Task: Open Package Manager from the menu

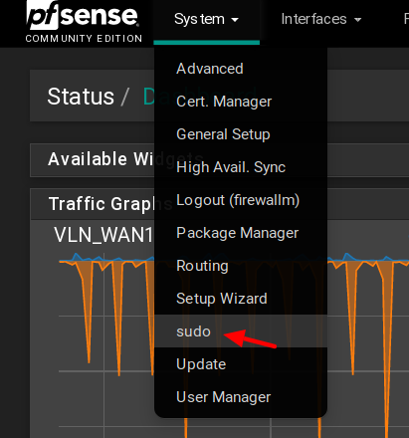Action: (x=241, y=233)
